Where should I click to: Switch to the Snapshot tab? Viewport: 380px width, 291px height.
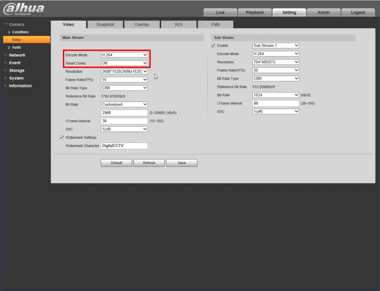pyautogui.click(x=104, y=24)
